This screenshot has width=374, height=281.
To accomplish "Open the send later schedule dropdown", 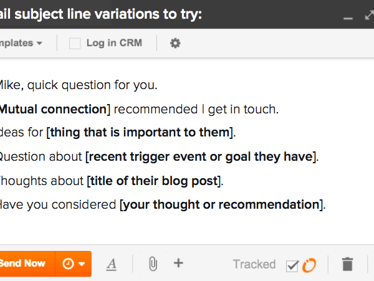I will point(74,264).
